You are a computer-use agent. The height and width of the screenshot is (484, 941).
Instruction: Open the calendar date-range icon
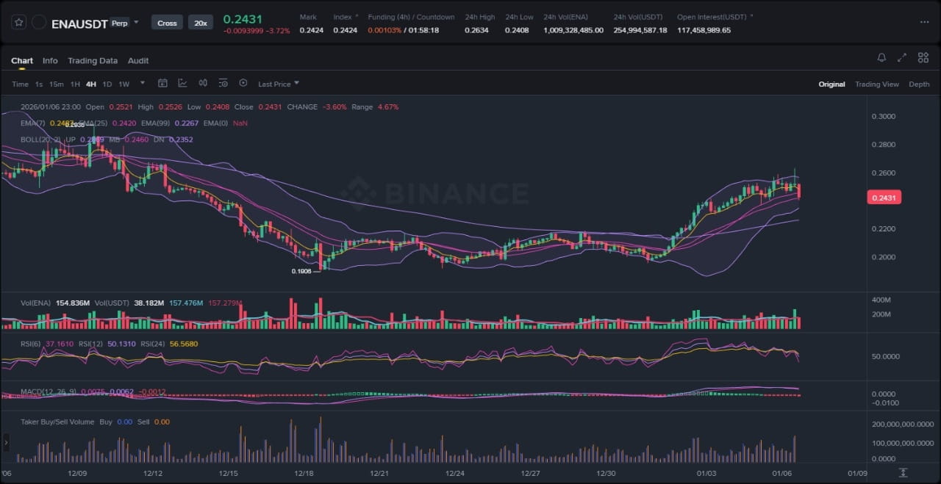click(x=163, y=84)
